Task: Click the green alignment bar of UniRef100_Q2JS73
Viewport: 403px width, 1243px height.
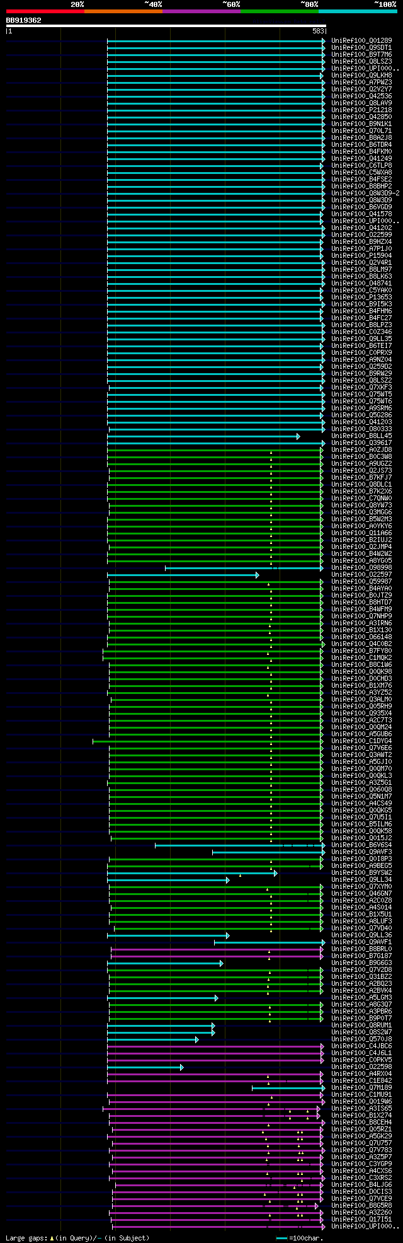Action: [215, 470]
